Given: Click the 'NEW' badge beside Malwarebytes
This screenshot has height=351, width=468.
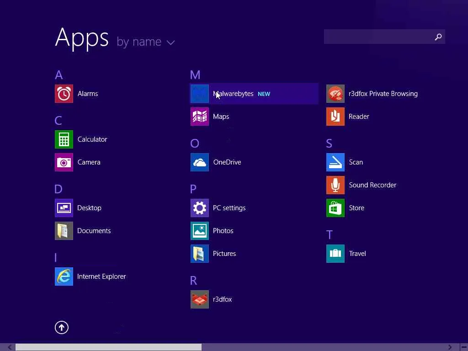Looking at the screenshot, I should tap(264, 94).
